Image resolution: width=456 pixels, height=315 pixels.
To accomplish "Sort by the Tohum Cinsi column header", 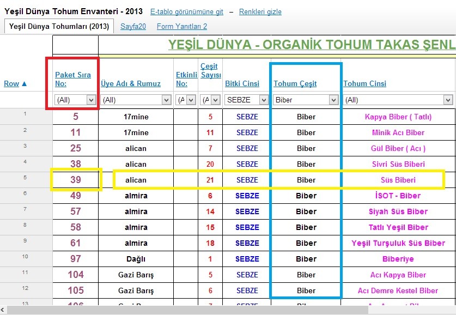I will coord(364,83).
